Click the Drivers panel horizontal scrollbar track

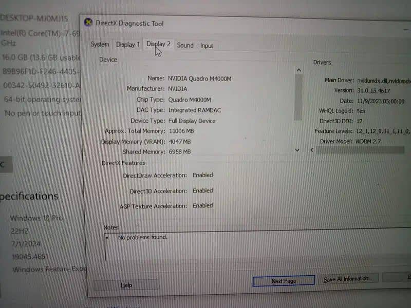click(x=360, y=150)
